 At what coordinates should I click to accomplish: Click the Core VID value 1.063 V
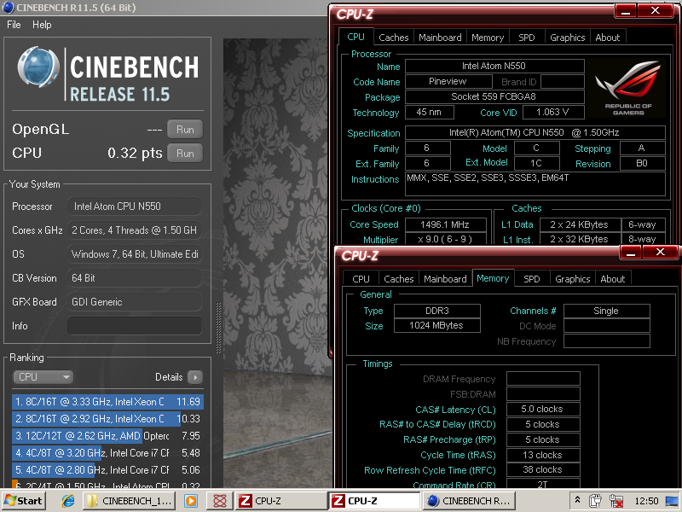(x=553, y=112)
